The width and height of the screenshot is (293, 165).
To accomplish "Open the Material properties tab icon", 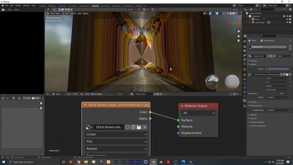I will click(x=244, y=101).
